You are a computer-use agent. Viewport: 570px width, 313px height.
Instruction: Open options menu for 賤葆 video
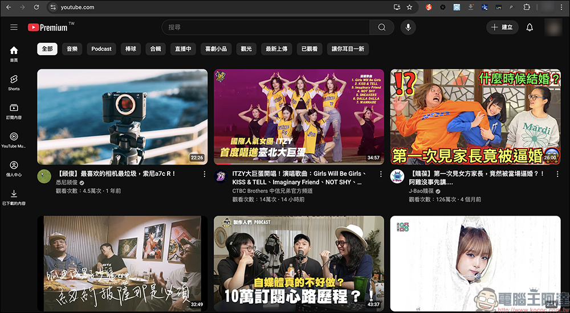coord(557,174)
